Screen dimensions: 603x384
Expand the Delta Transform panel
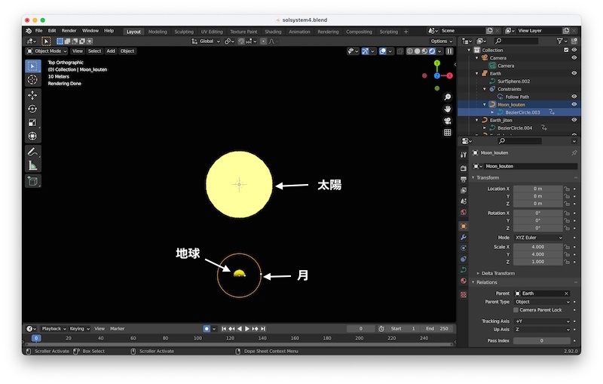pyautogui.click(x=497, y=273)
